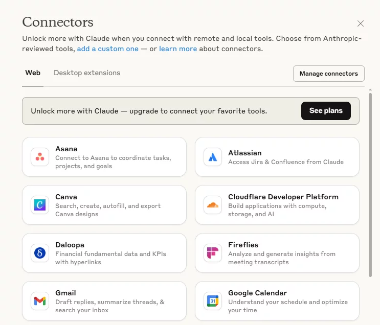
Task: Open the Gmail envelope icon
Action: pyautogui.click(x=40, y=301)
